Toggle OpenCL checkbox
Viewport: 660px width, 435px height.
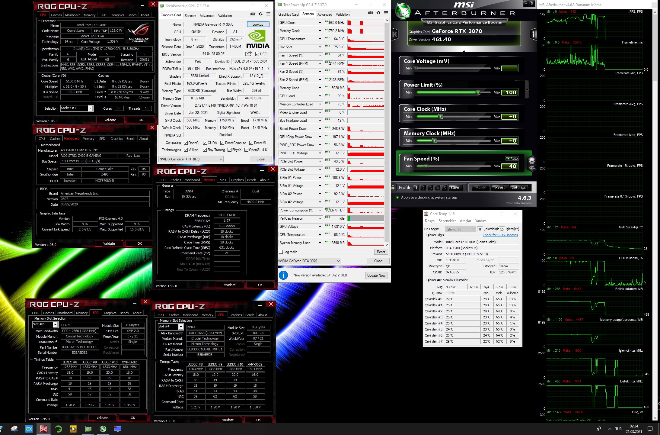tap(186, 143)
